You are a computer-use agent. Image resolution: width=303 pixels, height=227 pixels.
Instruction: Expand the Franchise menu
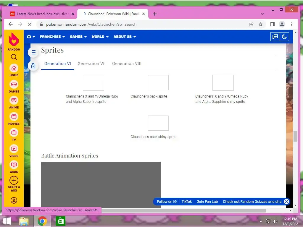click(x=52, y=37)
